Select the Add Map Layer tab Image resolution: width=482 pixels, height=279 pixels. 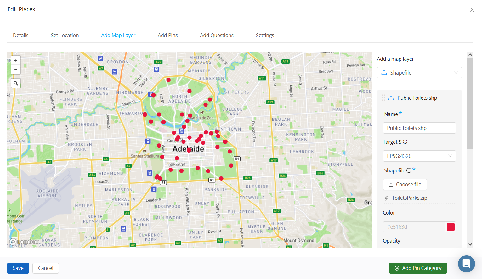118,35
